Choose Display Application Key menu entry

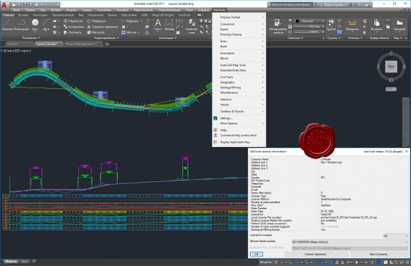pos(239,142)
